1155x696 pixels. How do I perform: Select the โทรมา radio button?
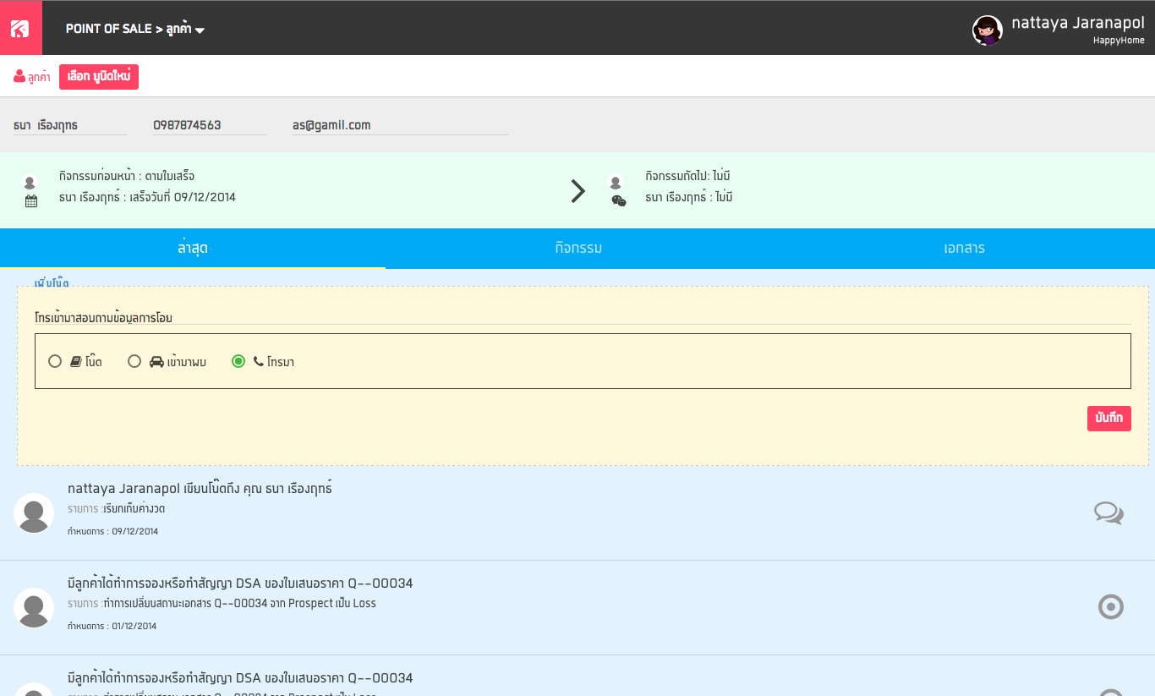(x=238, y=361)
